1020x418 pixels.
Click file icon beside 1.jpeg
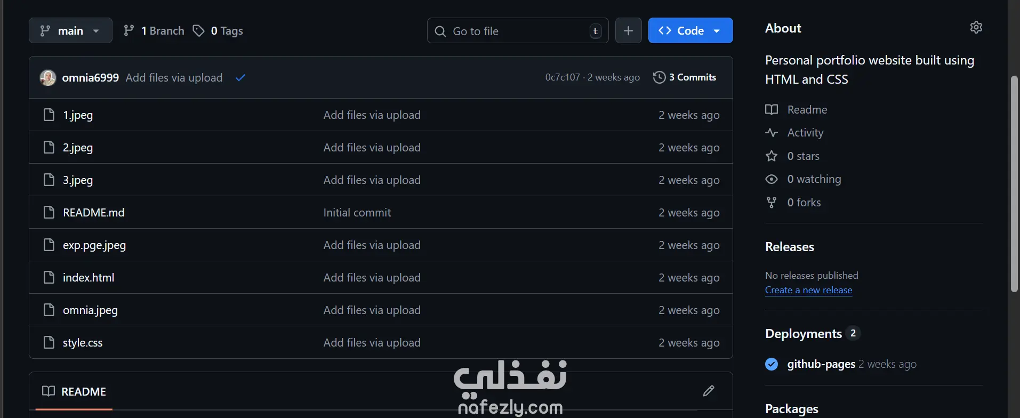[x=49, y=115]
